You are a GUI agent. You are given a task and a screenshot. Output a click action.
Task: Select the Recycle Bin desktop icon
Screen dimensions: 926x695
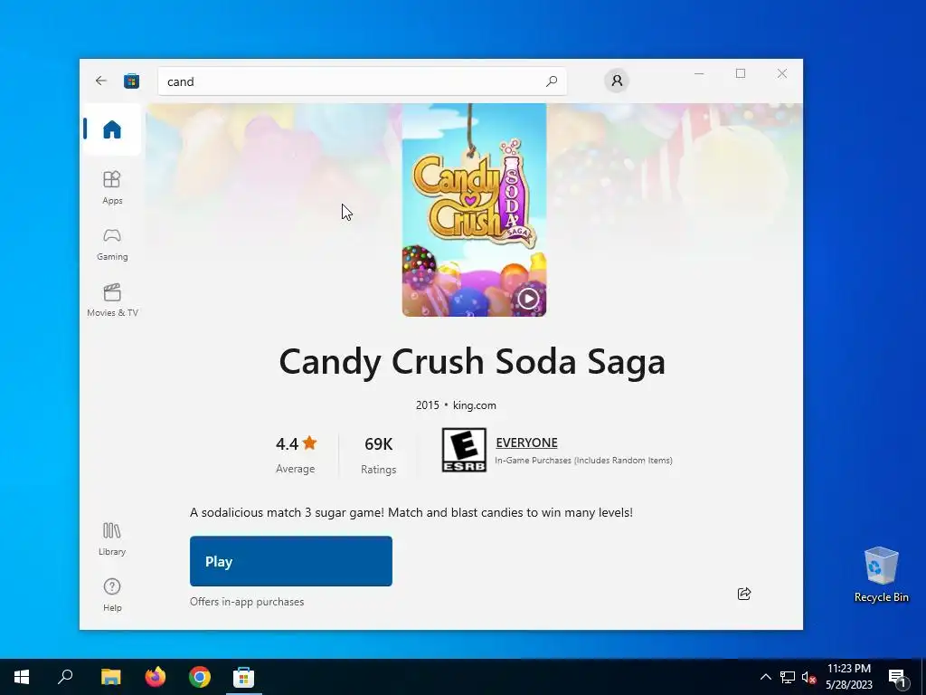click(881, 575)
